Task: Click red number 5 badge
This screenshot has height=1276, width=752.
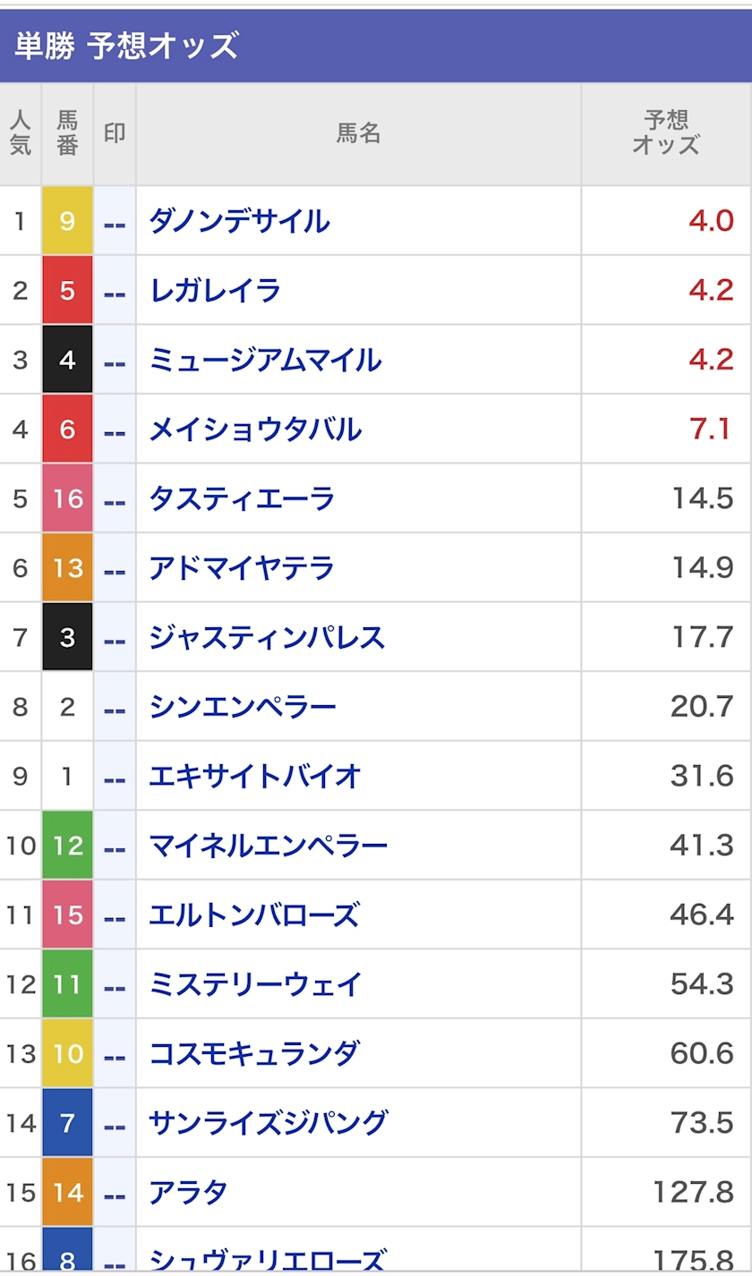Action: point(67,290)
